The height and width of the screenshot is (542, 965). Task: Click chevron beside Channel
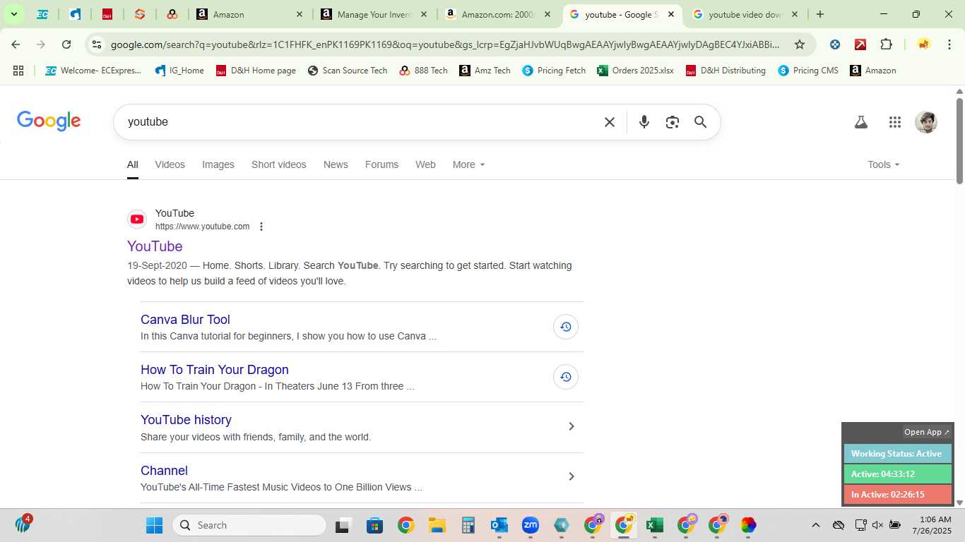[x=572, y=476]
